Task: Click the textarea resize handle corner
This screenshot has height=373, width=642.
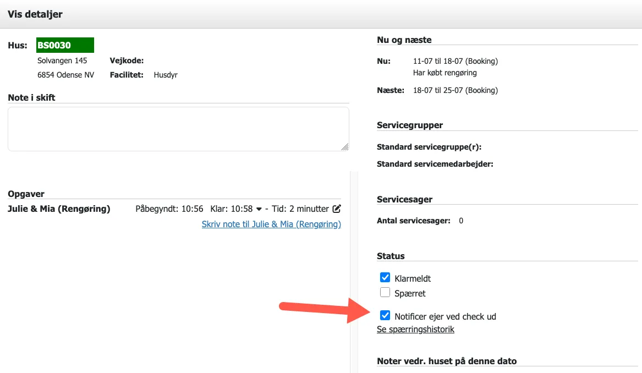Action: point(345,147)
